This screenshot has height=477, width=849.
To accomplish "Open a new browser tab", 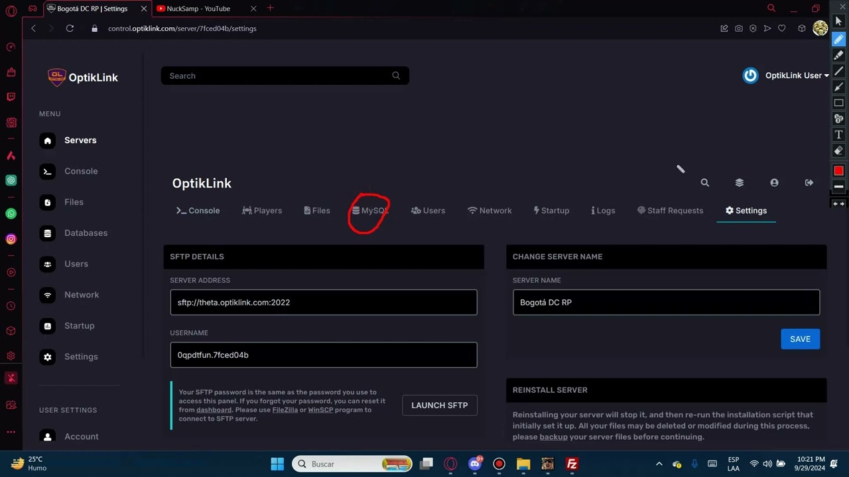I will point(269,9).
